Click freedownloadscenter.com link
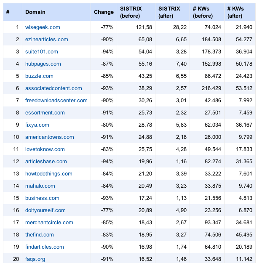This screenshot has width=262, height=263. [x=56, y=101]
